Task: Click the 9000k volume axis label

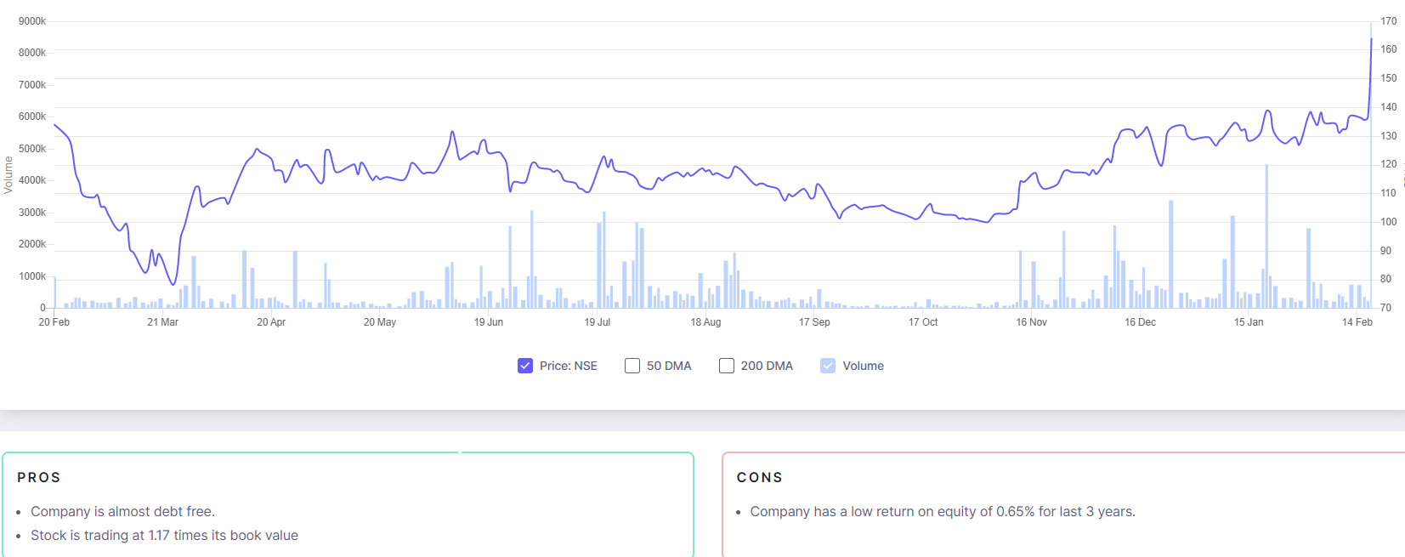Action: click(32, 21)
